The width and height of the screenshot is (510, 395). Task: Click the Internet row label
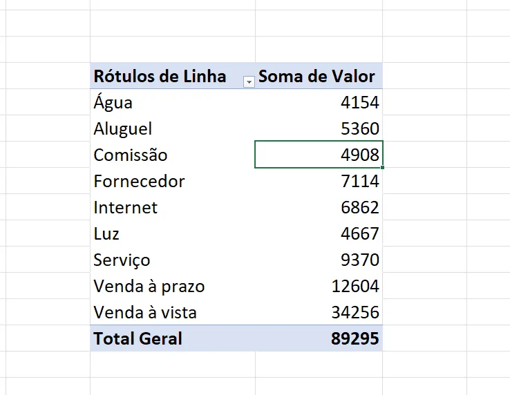(125, 207)
